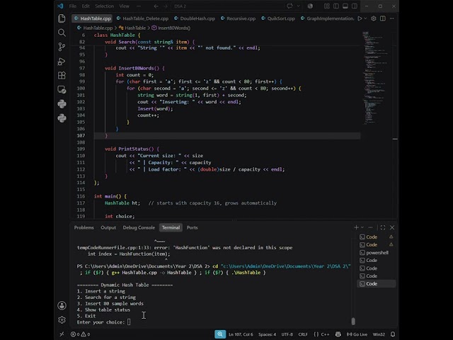
Task: Open the Search view in activity bar
Action: (x=62, y=33)
